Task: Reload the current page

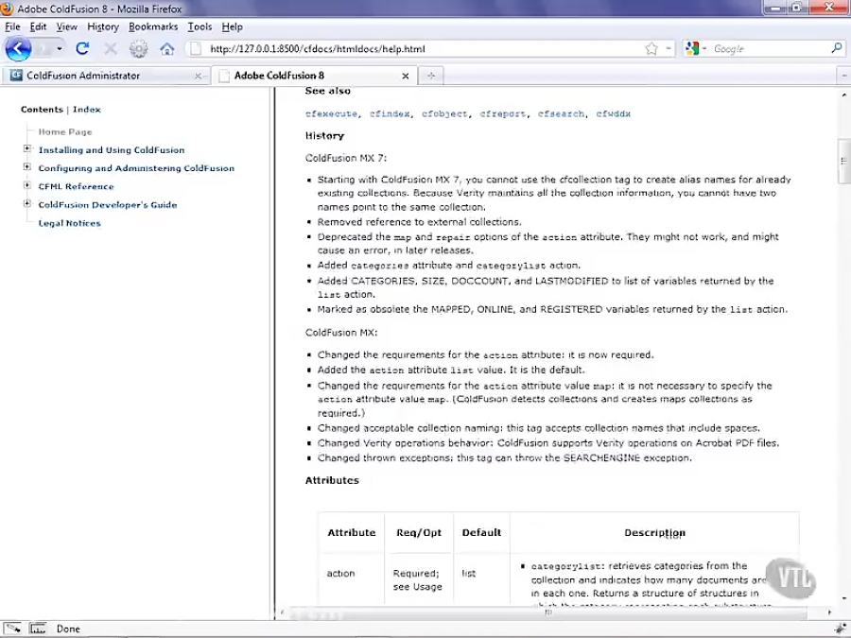Action: point(81,48)
